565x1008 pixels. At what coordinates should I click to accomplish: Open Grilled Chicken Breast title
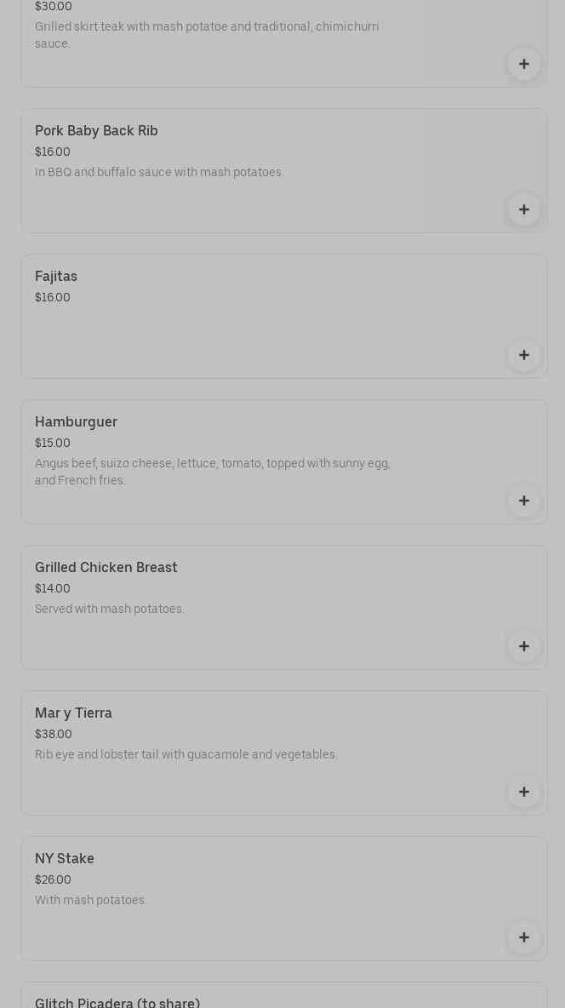pyautogui.click(x=106, y=568)
